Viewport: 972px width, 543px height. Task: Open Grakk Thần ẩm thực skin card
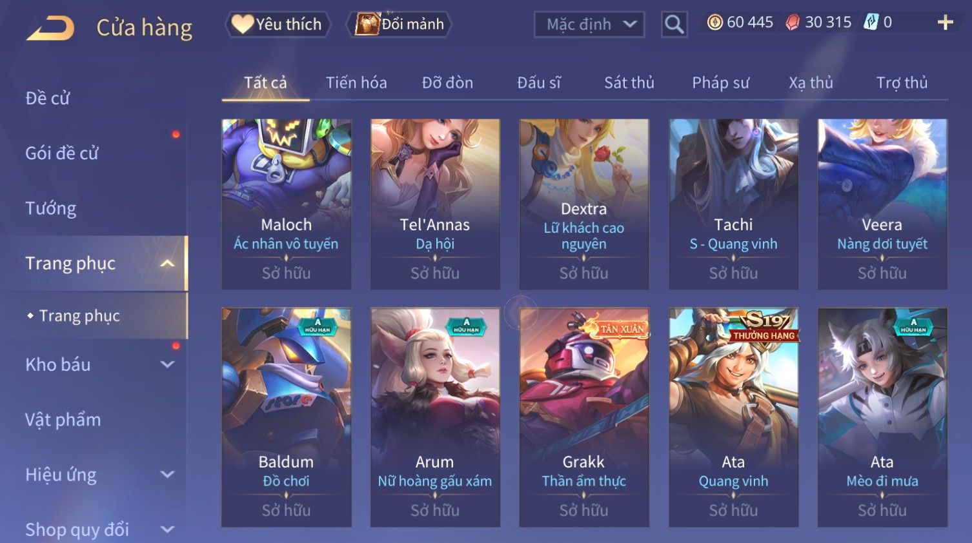click(x=584, y=417)
